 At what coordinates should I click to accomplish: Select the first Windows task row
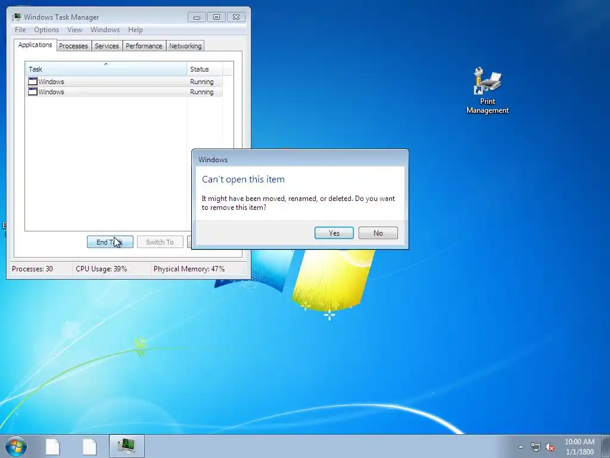[x=124, y=82]
